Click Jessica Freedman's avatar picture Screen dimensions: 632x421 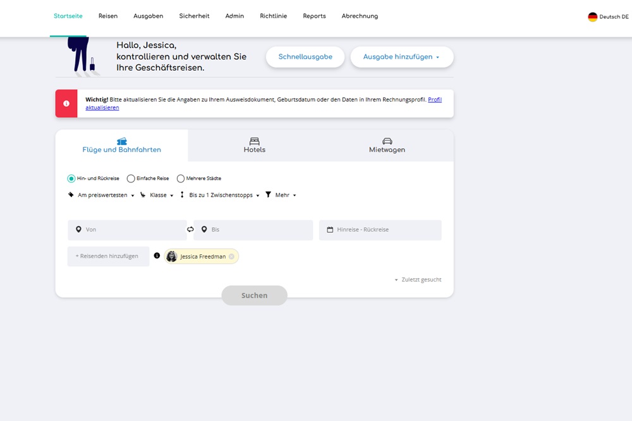[x=172, y=256]
